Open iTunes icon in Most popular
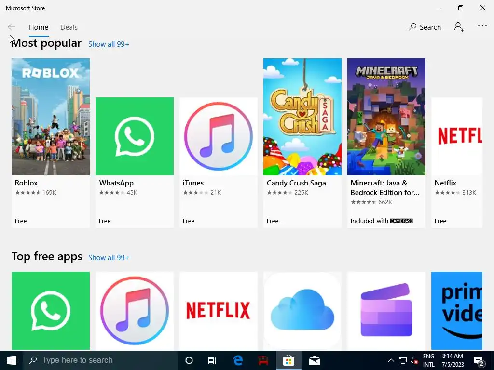Screen dimensions: 494x370 tap(219, 136)
